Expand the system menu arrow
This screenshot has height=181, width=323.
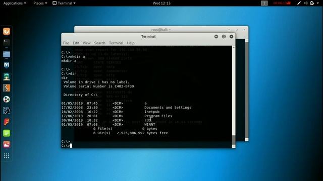(317, 3)
